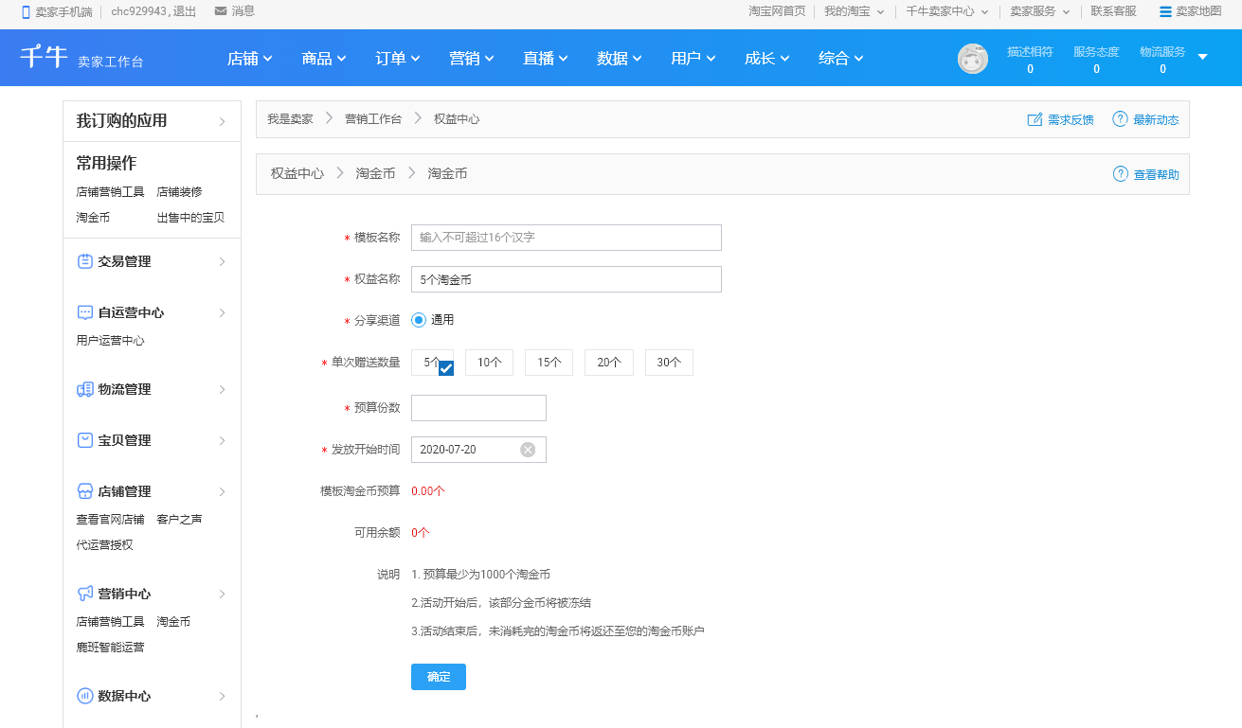The height and width of the screenshot is (728, 1242).
Task: Click the 千牛 logo
Action: [x=45, y=57]
